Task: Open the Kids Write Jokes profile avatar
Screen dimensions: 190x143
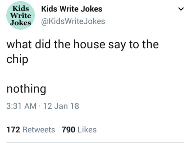Action: click(21, 16)
